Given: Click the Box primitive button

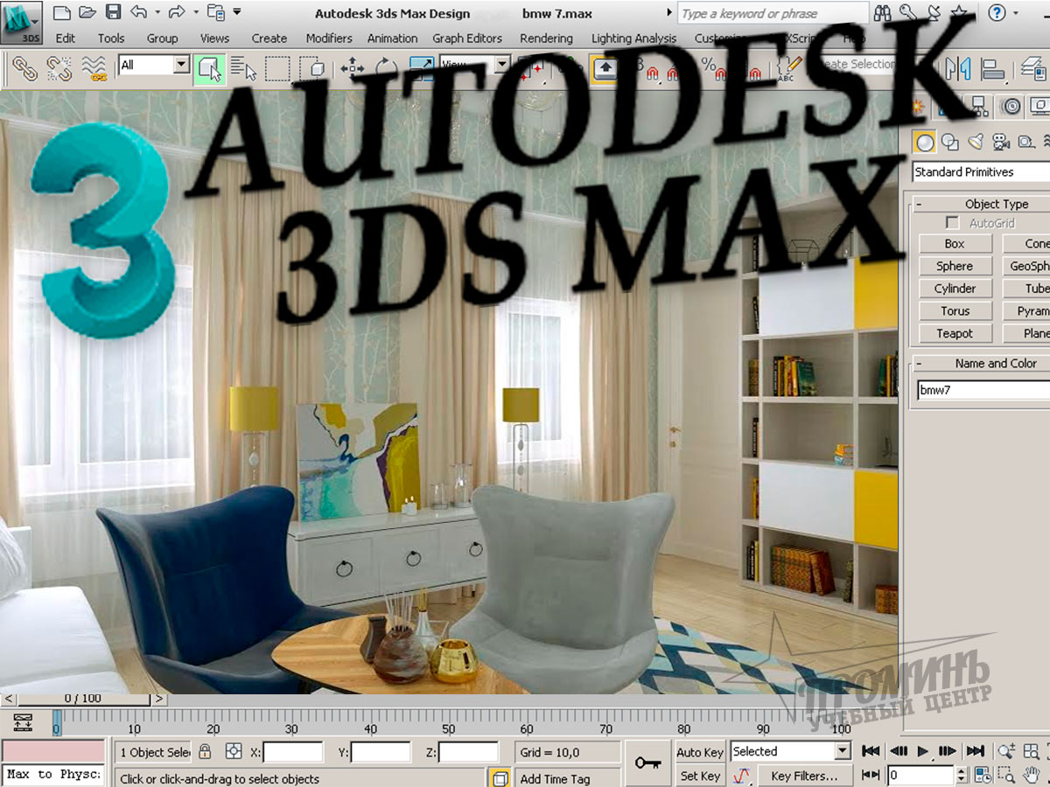Looking at the screenshot, I should tap(955, 244).
